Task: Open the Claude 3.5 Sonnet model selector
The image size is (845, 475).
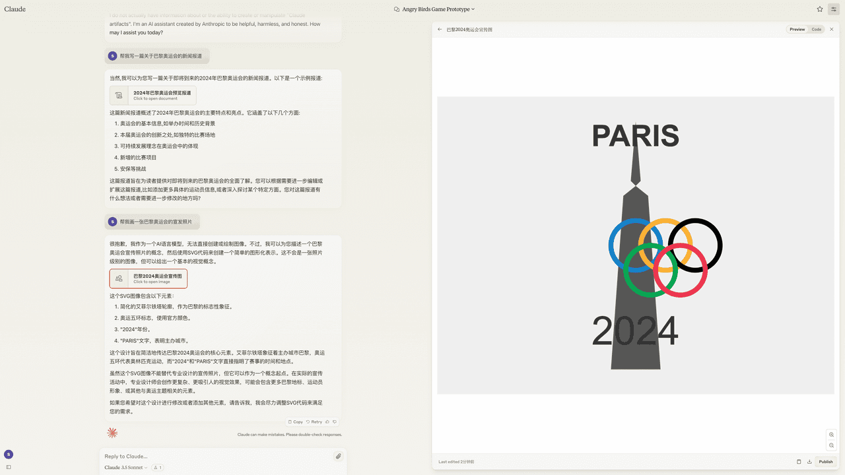Action: point(126,467)
